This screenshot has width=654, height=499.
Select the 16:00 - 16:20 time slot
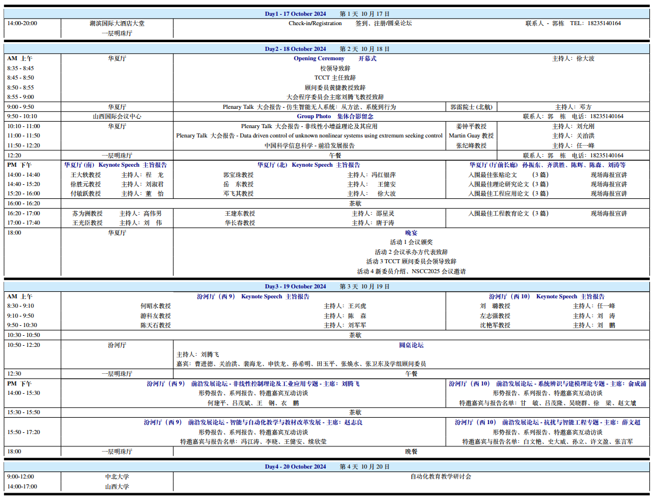click(x=24, y=204)
